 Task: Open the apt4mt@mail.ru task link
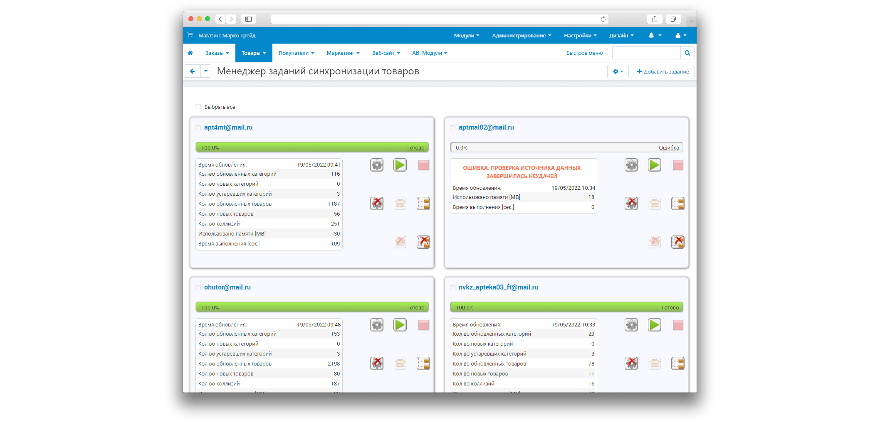(x=228, y=127)
